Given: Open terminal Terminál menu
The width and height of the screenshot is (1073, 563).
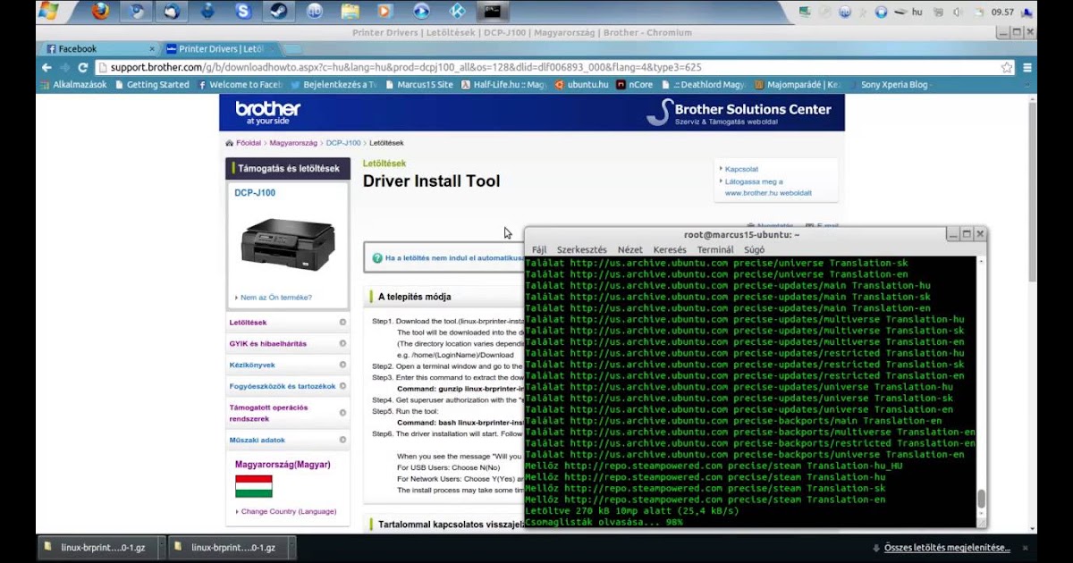Looking at the screenshot, I should (x=714, y=250).
